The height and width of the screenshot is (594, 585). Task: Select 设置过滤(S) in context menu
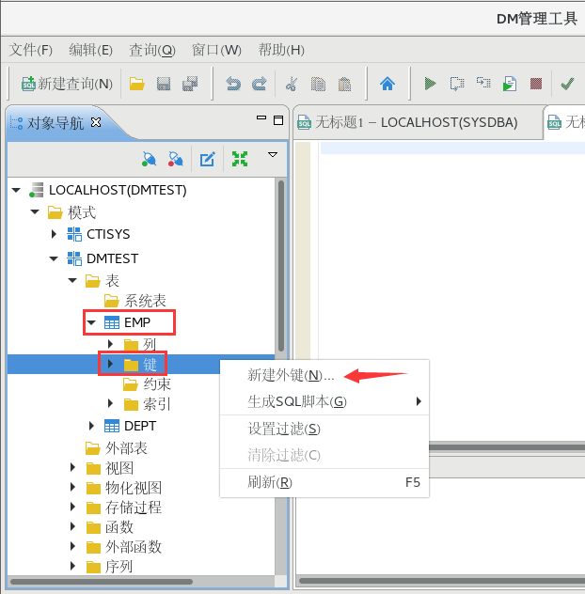pyautogui.click(x=324, y=429)
